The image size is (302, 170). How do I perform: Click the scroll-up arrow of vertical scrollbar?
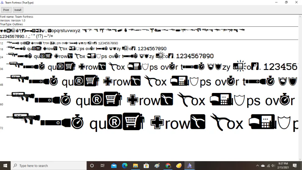click(300, 17)
